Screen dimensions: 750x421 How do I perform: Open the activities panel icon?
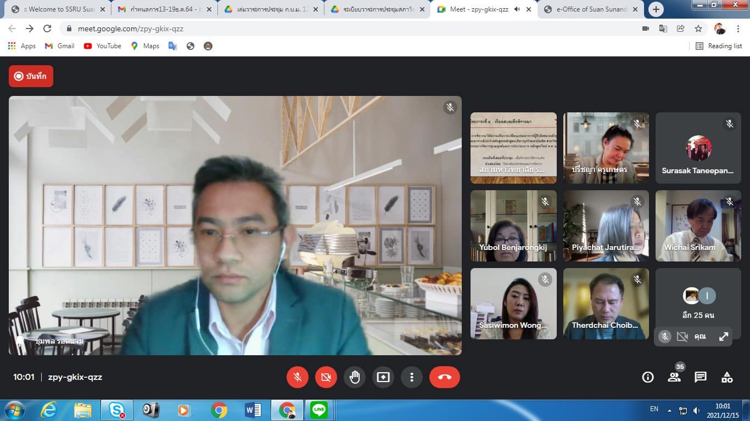727,377
